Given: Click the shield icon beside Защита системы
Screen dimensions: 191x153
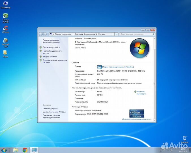Looking at the screenshot, I should [41, 57].
